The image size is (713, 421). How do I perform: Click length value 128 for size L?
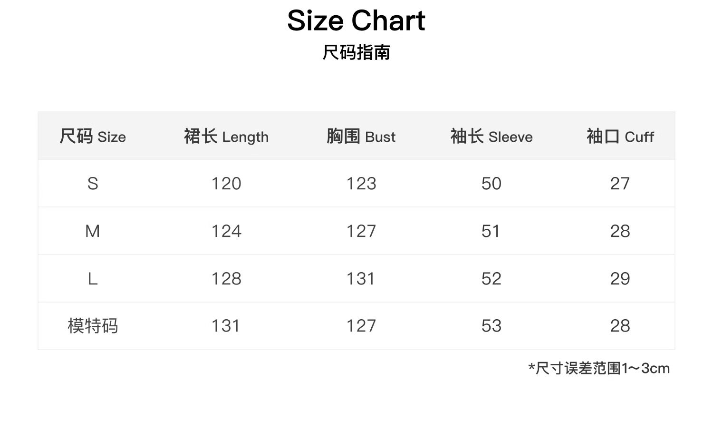tap(226, 279)
